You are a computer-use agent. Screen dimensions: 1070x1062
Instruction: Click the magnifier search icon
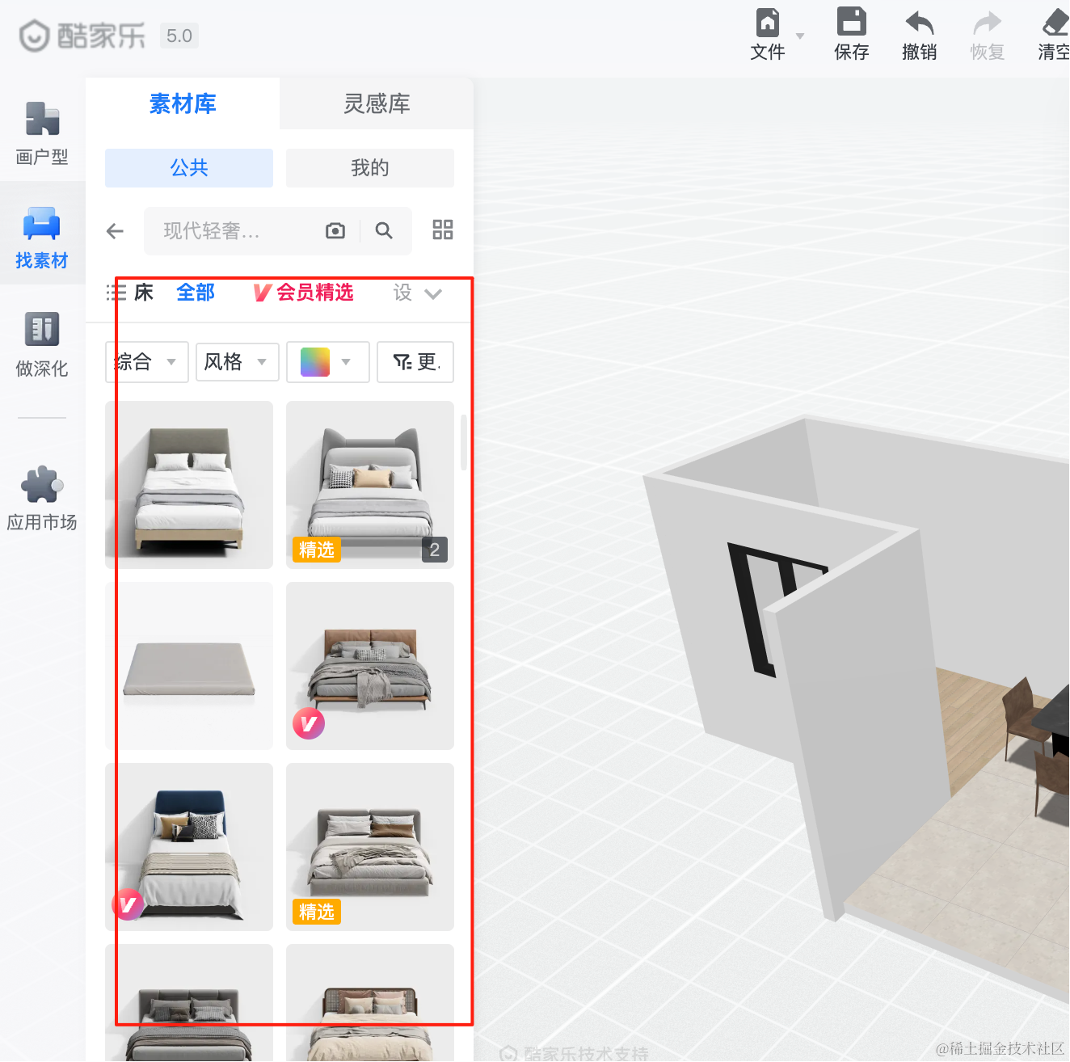384,231
